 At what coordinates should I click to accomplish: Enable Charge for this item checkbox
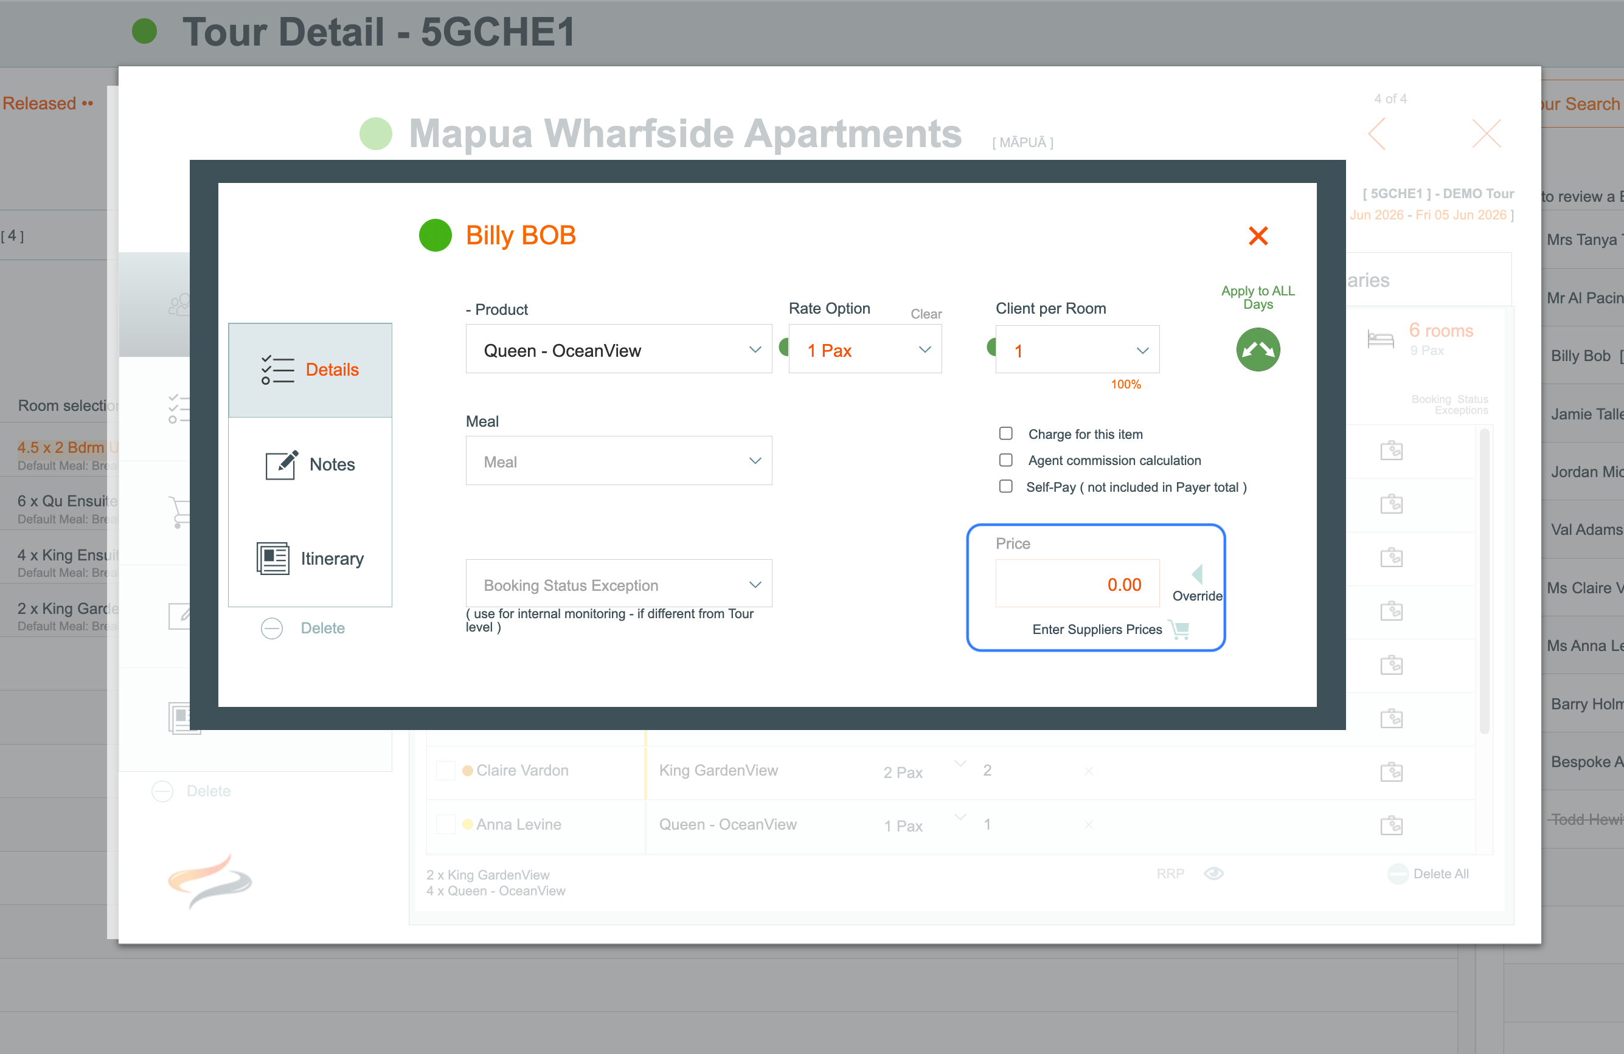point(1006,433)
